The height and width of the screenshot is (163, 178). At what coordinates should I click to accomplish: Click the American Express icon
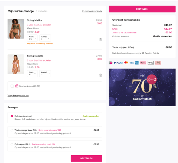click(x=137, y=63)
